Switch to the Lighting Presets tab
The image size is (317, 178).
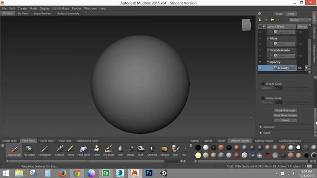tap(264, 141)
